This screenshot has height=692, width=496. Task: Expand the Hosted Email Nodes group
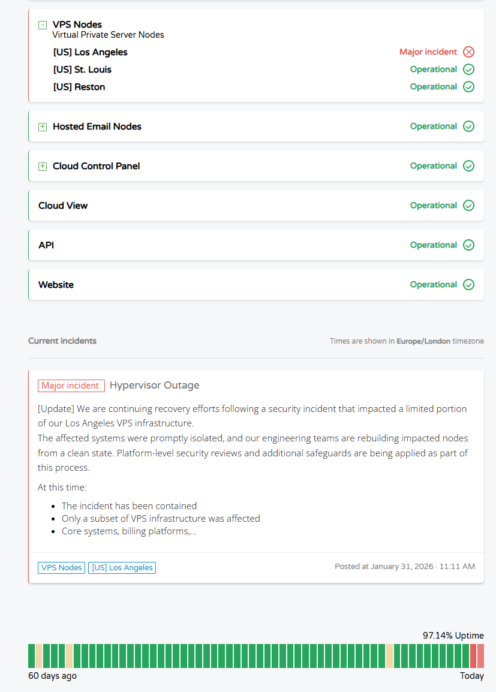tap(43, 127)
